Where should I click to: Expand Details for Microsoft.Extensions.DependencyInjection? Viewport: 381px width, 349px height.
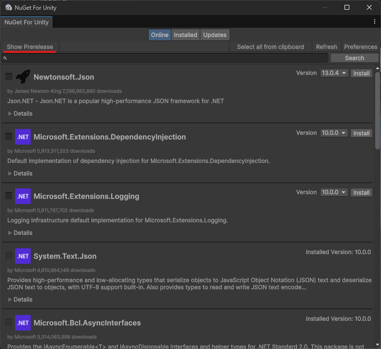pos(20,174)
